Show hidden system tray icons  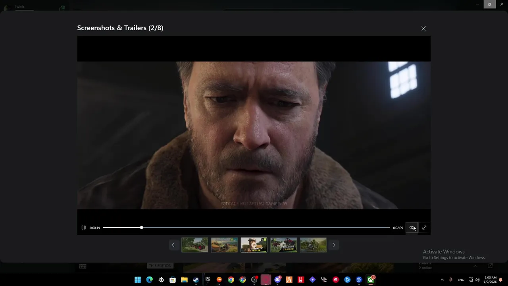point(442,280)
